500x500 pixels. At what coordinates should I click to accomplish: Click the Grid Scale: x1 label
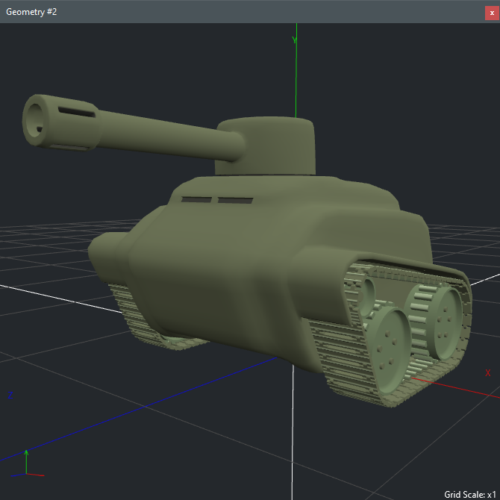(469, 494)
